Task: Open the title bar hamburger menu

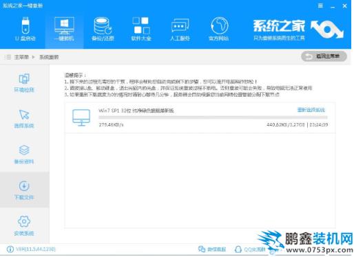Action: pos(320,5)
